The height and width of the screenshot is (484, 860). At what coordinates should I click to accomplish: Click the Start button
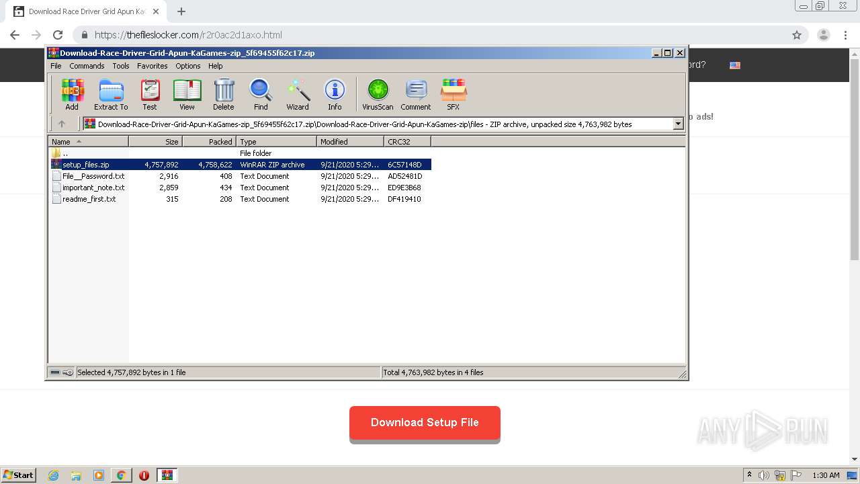click(x=18, y=475)
